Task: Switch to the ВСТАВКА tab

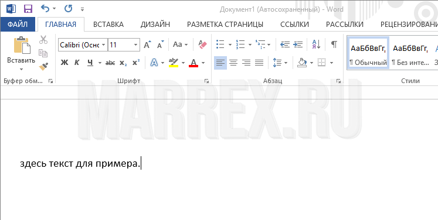Action: (x=108, y=25)
